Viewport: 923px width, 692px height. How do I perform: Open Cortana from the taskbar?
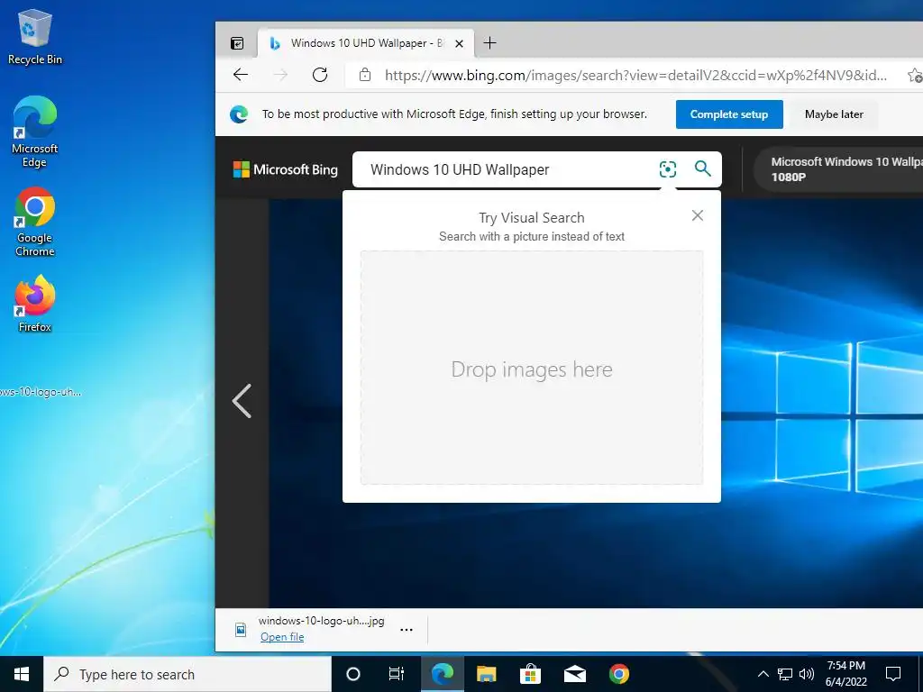(x=353, y=674)
